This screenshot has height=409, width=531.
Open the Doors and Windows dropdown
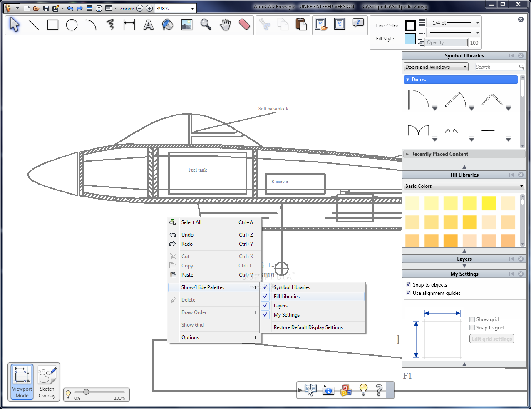point(436,67)
